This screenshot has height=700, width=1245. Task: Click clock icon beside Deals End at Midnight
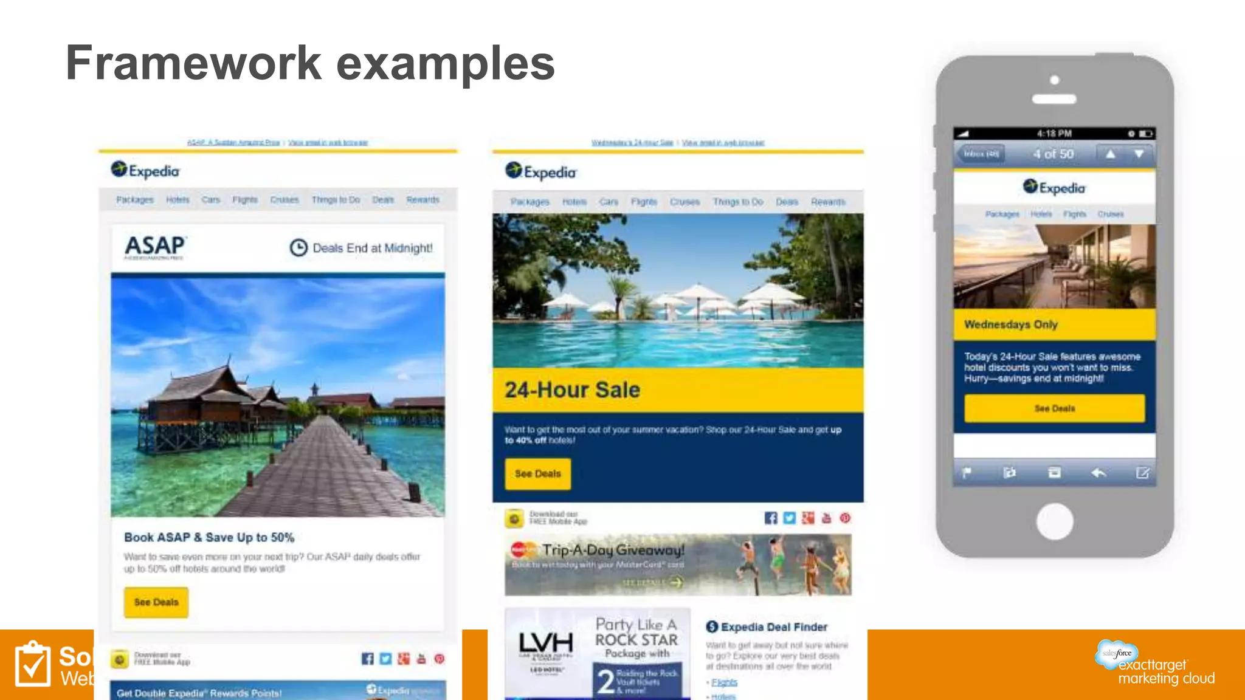point(298,248)
